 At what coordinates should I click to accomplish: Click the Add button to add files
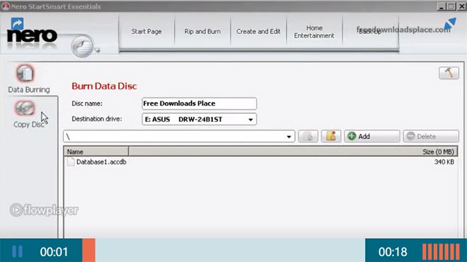372,137
